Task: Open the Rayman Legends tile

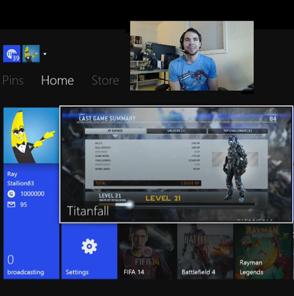Action: coord(264,251)
